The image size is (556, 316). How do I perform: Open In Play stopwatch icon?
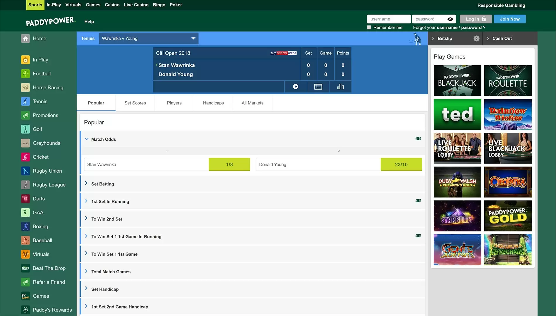click(25, 60)
